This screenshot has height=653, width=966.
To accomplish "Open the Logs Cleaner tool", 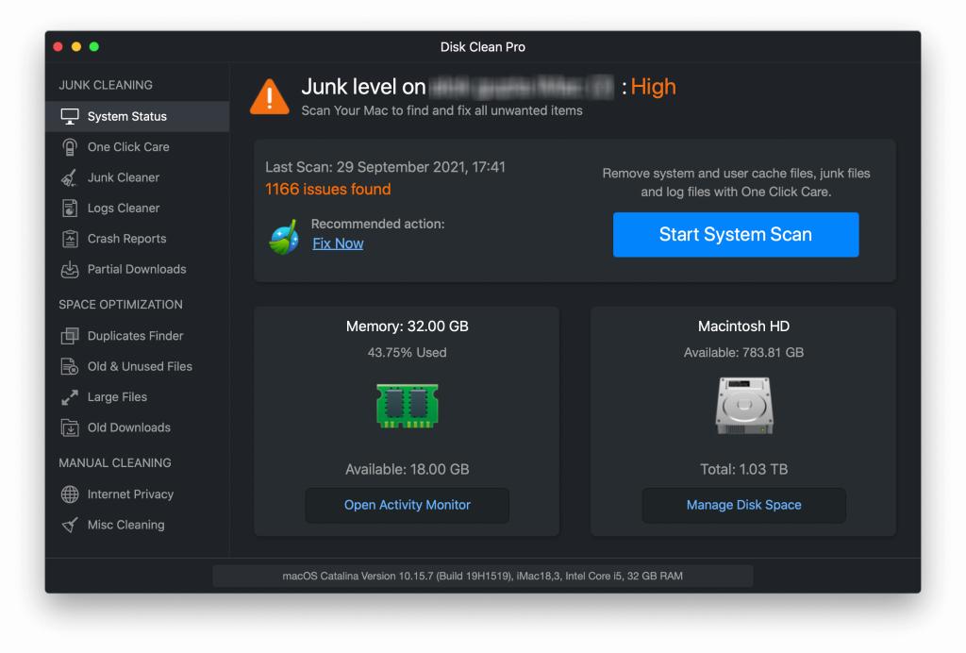I will pyautogui.click(x=69, y=208).
